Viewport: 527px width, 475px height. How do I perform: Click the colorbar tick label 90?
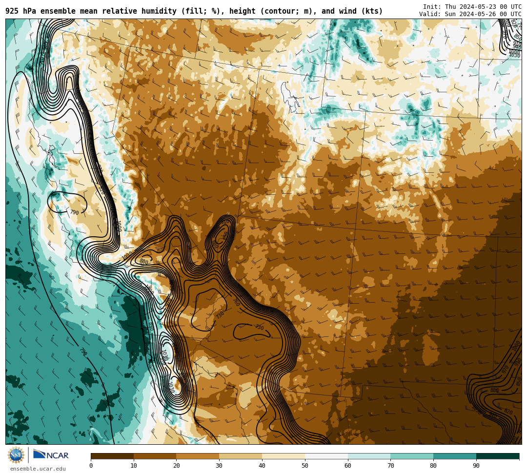[x=476, y=466]
